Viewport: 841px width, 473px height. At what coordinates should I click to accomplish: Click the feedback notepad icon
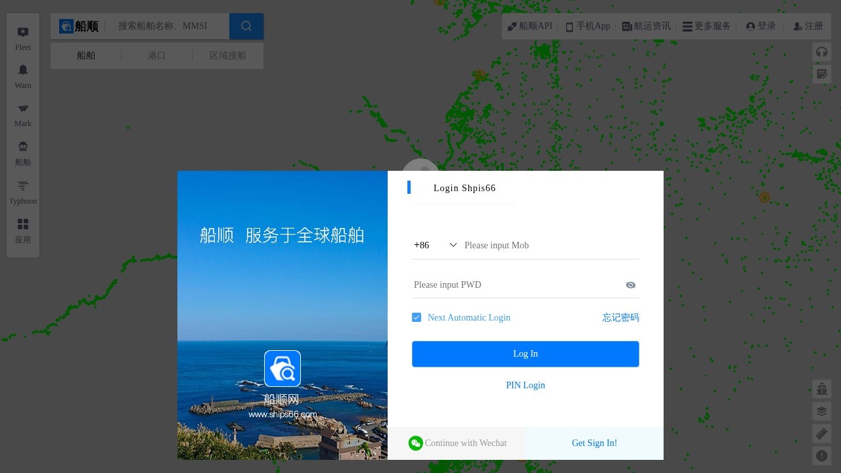(x=822, y=74)
